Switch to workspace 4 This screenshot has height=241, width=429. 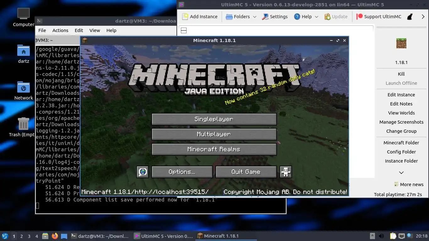[36, 236]
